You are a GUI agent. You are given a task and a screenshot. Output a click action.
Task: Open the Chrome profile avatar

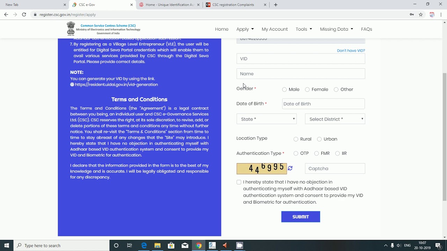[x=432, y=15]
